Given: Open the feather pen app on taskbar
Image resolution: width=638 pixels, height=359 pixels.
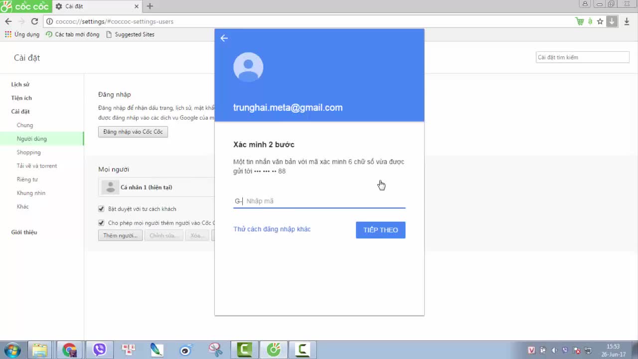Looking at the screenshot, I should (x=157, y=350).
